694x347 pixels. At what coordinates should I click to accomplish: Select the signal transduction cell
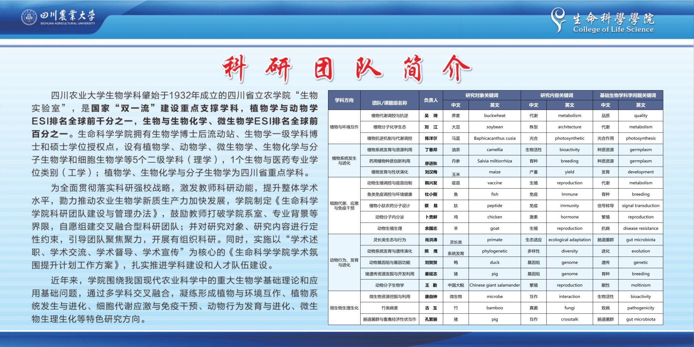pos(640,206)
